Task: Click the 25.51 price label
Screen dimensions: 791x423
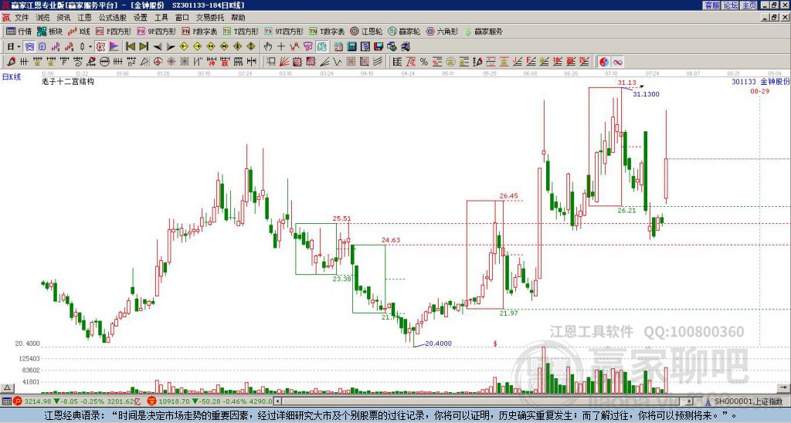Action: 341,218
